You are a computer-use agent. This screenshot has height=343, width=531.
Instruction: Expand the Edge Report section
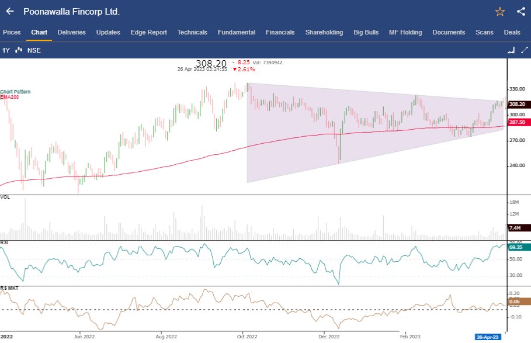point(148,32)
